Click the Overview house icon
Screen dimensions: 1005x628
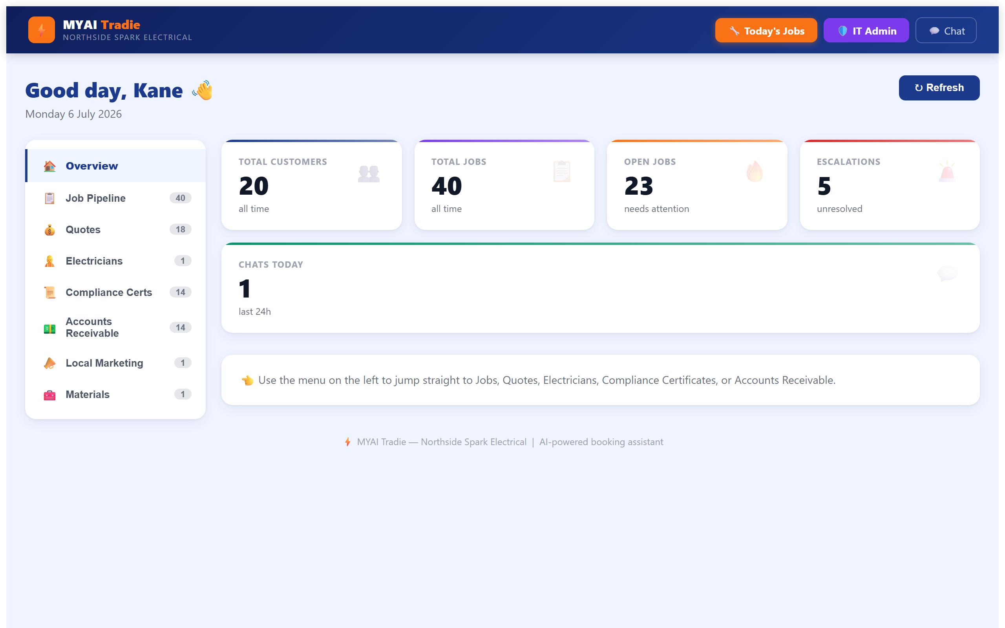point(49,166)
